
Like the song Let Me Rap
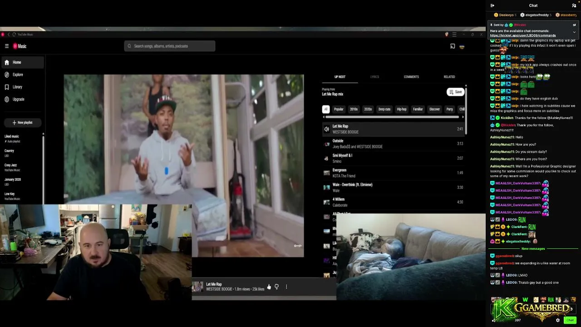pos(269,287)
